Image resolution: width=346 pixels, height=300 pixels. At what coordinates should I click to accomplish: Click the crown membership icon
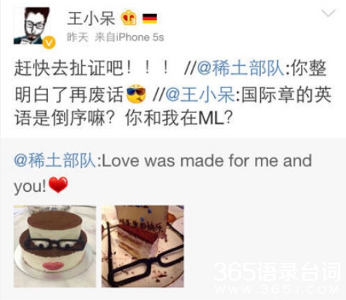(x=129, y=18)
